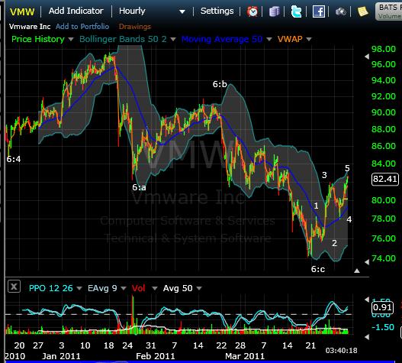402x363 pixels.
Task: Share chart via Twitter bird icon
Action: [296, 11]
